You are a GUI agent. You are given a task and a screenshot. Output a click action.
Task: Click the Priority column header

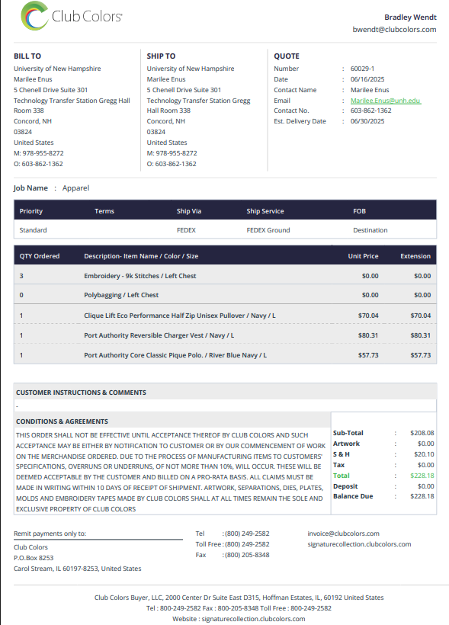click(x=31, y=211)
